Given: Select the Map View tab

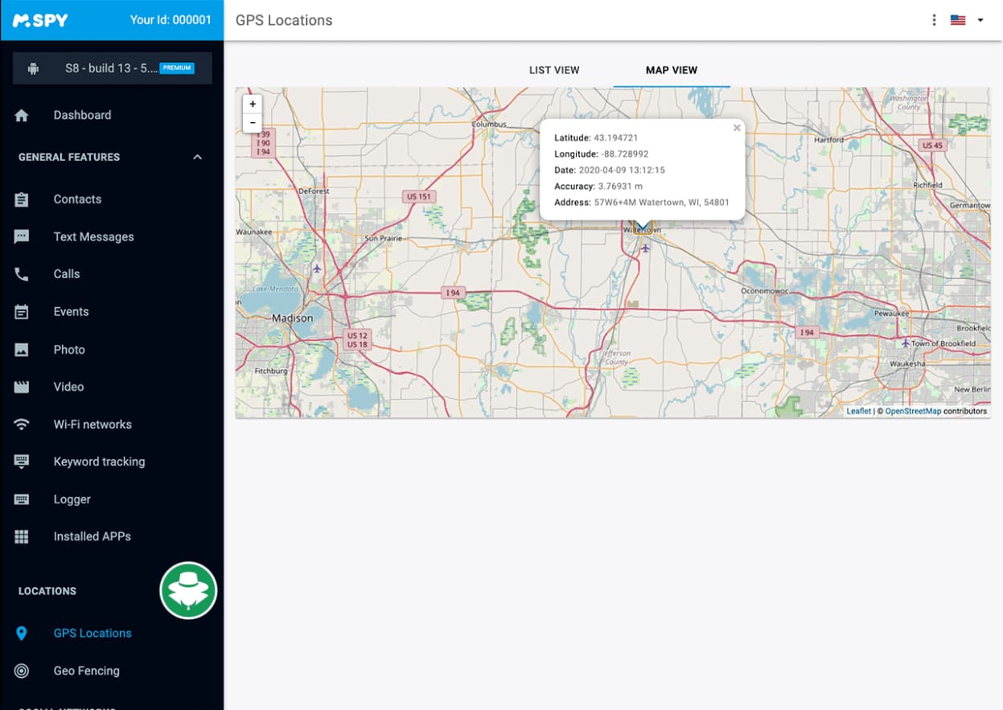Looking at the screenshot, I should pyautogui.click(x=672, y=70).
